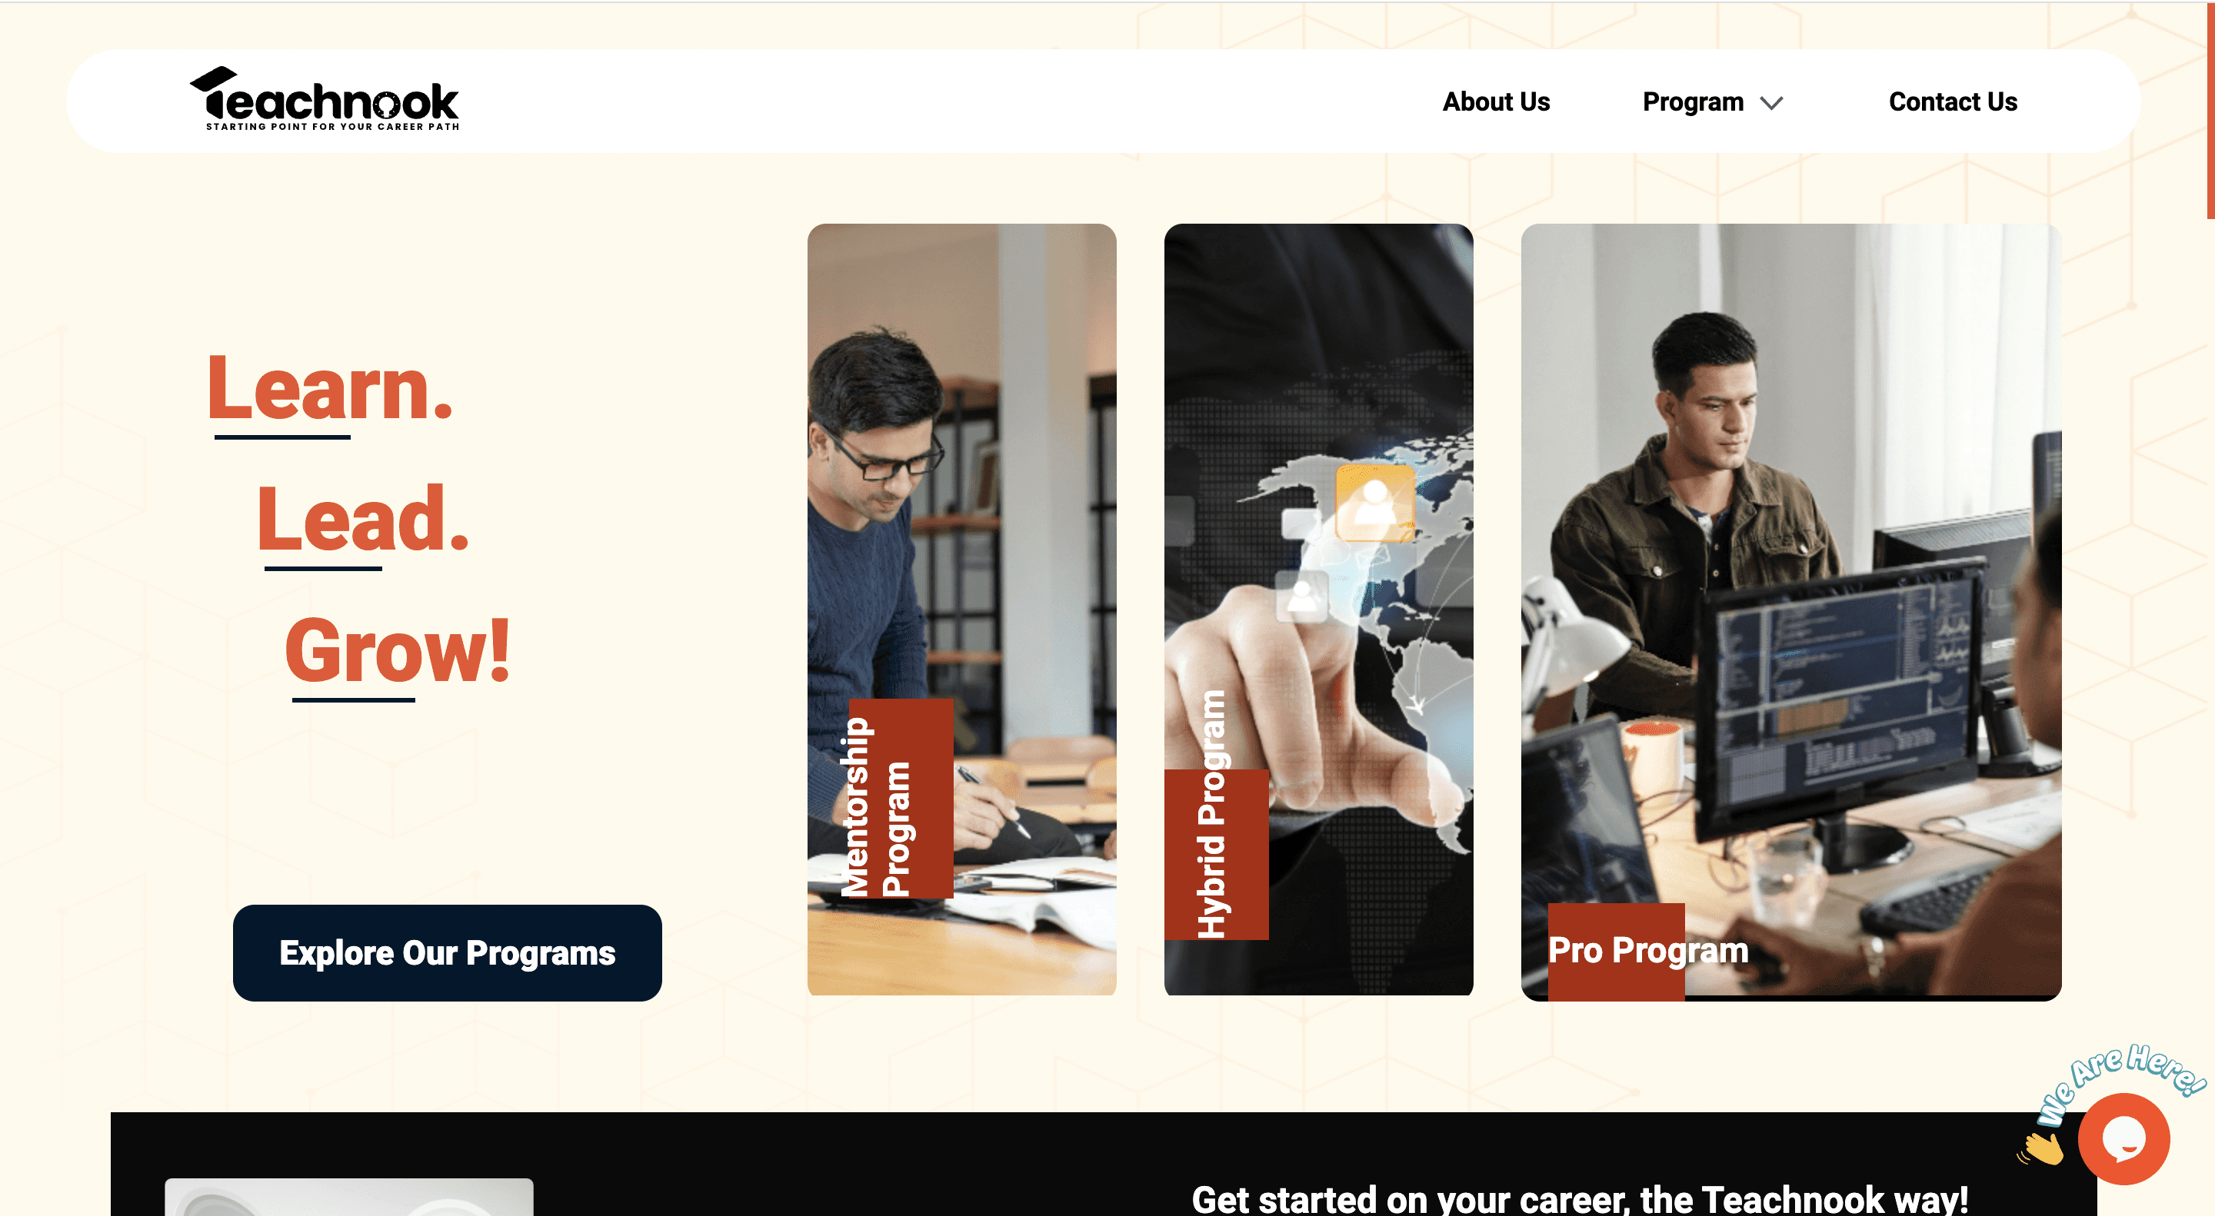The height and width of the screenshot is (1216, 2215).
Task: Click the Teachnook logo
Action: 324,99
